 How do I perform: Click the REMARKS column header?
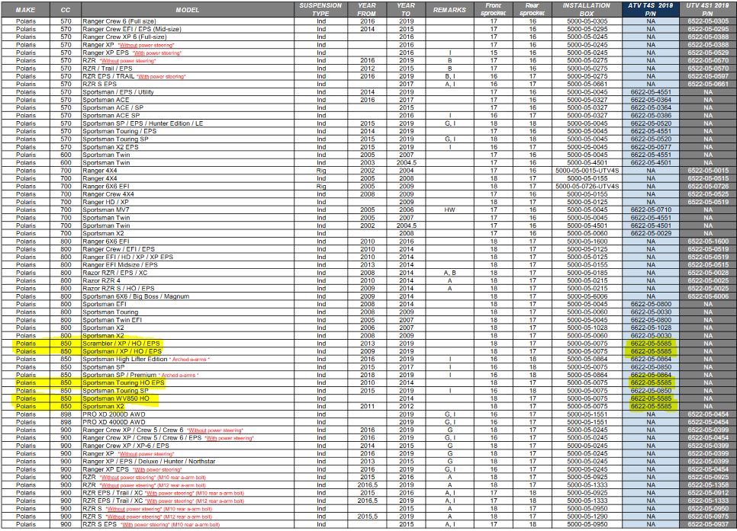pyautogui.click(x=449, y=9)
